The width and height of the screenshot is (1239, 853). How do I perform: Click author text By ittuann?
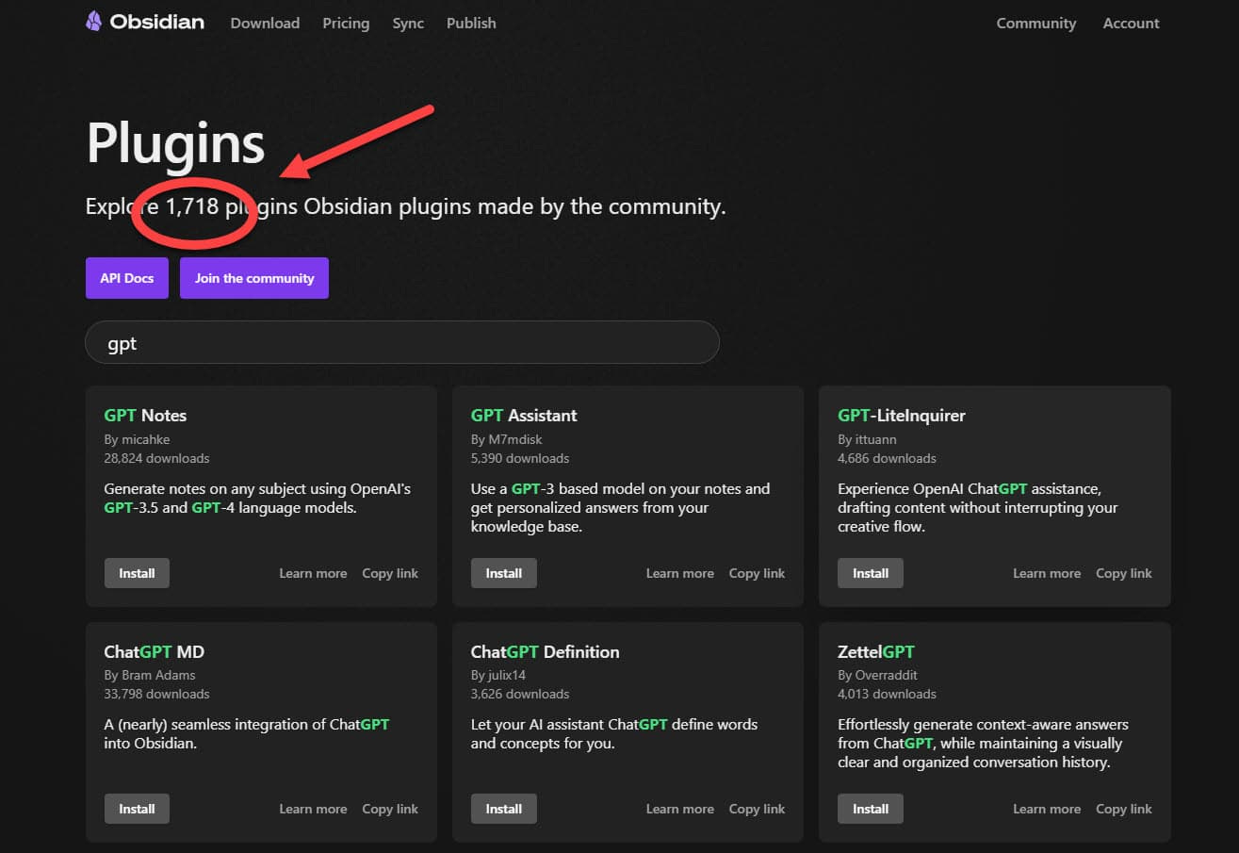tap(867, 439)
